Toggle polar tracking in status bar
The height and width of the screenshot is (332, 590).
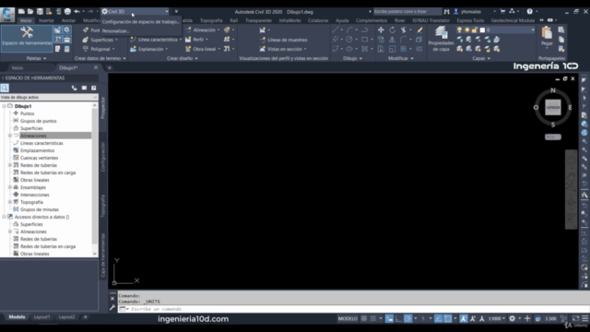pos(407,318)
